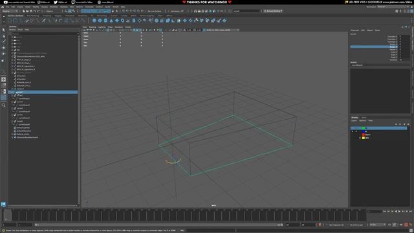Toggle snap to curves
The height and width of the screenshot is (233, 414).
tap(127, 11)
